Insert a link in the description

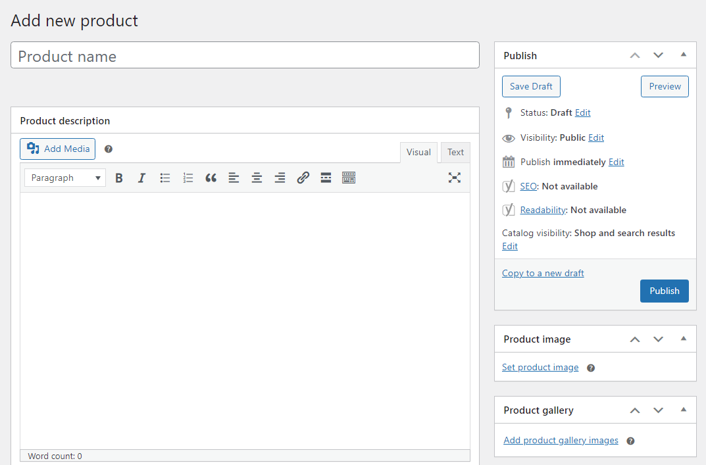point(303,178)
